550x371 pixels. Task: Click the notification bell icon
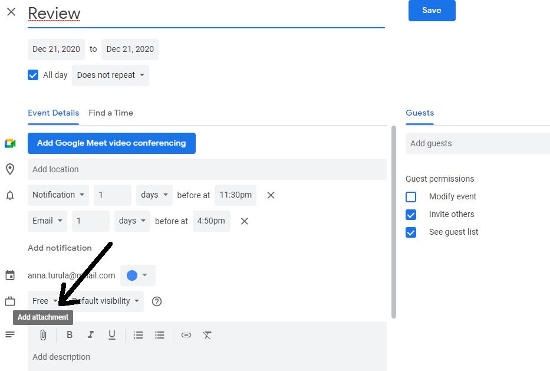pyautogui.click(x=10, y=195)
